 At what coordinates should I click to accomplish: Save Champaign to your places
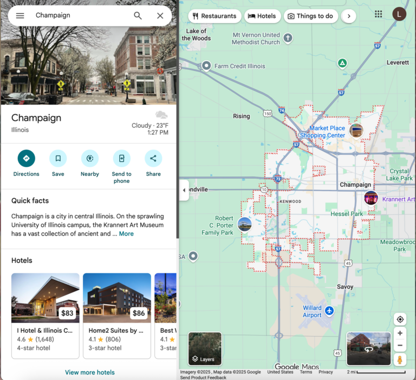[58, 159]
